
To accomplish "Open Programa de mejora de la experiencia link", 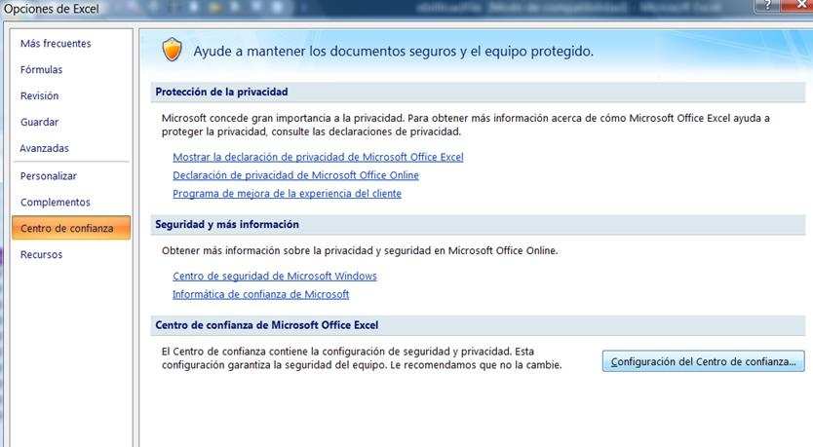I will click(287, 193).
